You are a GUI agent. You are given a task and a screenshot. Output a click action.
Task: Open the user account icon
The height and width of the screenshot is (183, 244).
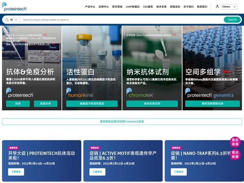217,6
